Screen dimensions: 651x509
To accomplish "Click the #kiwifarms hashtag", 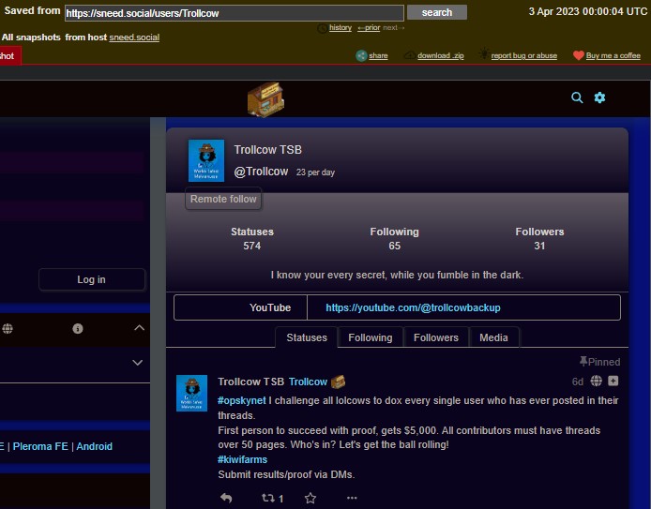I will [242, 459].
